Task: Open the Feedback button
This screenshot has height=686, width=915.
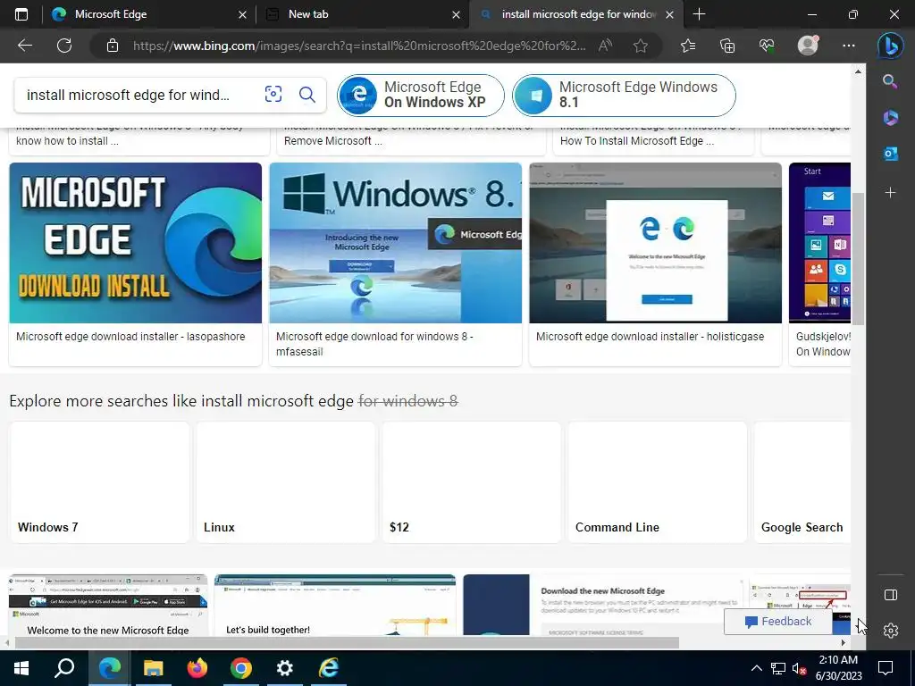Action: click(x=778, y=622)
